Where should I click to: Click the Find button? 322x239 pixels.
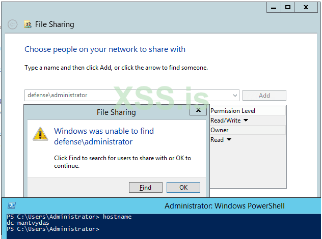(x=146, y=187)
